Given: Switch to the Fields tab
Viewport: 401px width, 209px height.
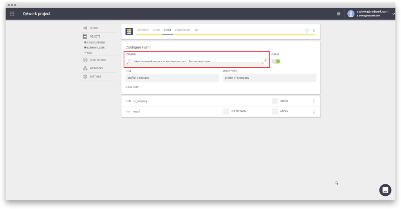Looking at the screenshot, I should [x=156, y=31].
